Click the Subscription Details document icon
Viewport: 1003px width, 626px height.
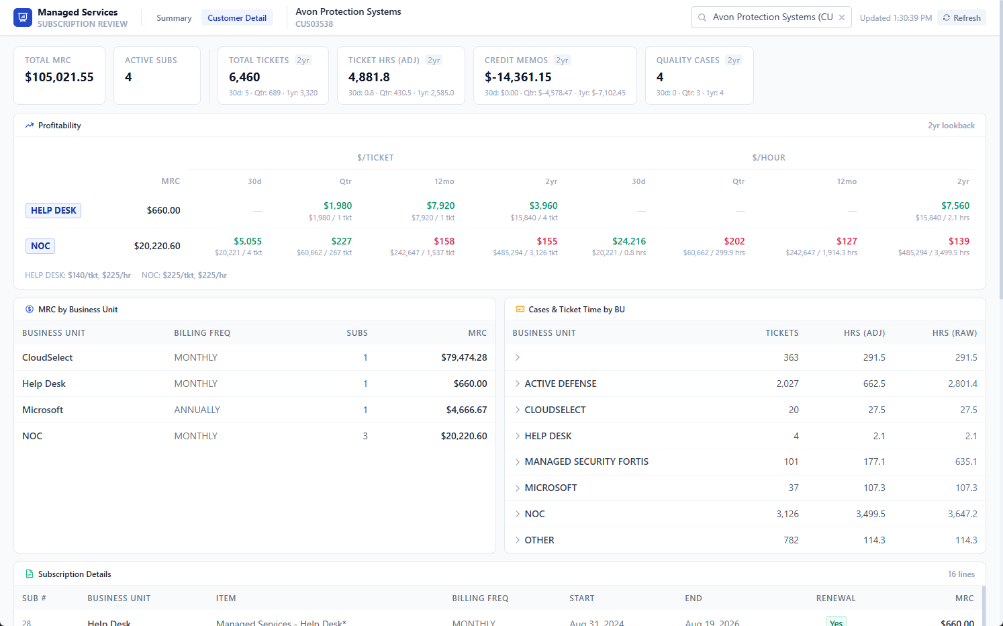tap(30, 574)
